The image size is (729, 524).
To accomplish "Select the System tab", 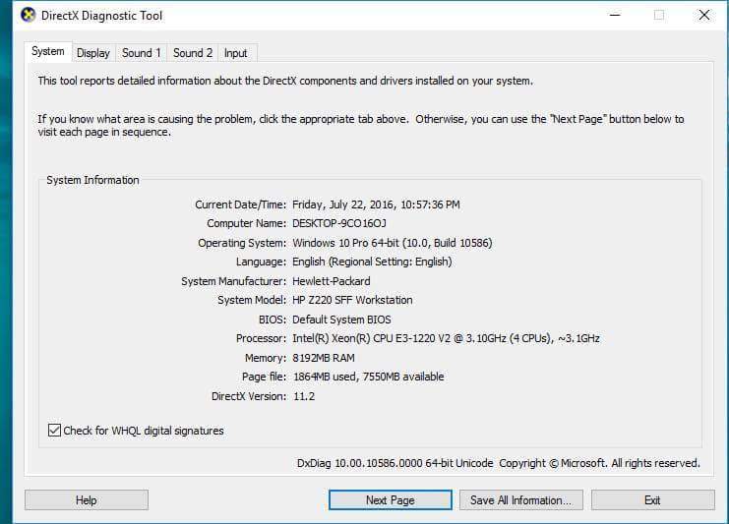I will tap(48, 51).
